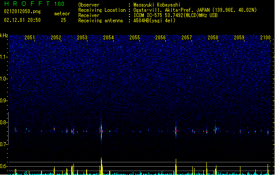Click receiver ICOM IC-575 53.7492 MHz text
This screenshot has height=175, width=275.
175,15
